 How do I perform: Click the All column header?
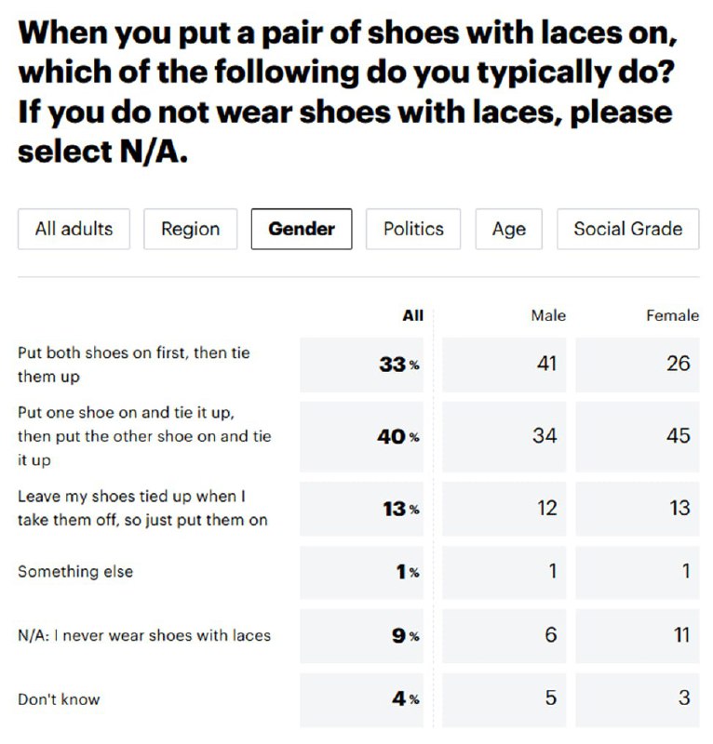tap(412, 315)
